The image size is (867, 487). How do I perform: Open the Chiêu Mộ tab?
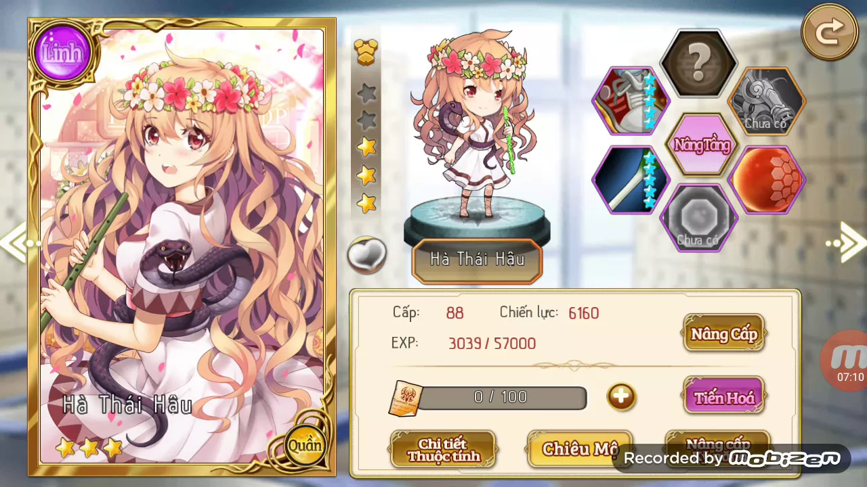click(580, 449)
